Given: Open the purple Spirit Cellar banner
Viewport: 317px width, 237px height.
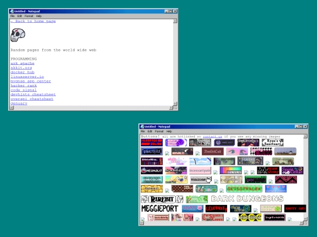Looking at the screenshot, I should pos(292,170).
